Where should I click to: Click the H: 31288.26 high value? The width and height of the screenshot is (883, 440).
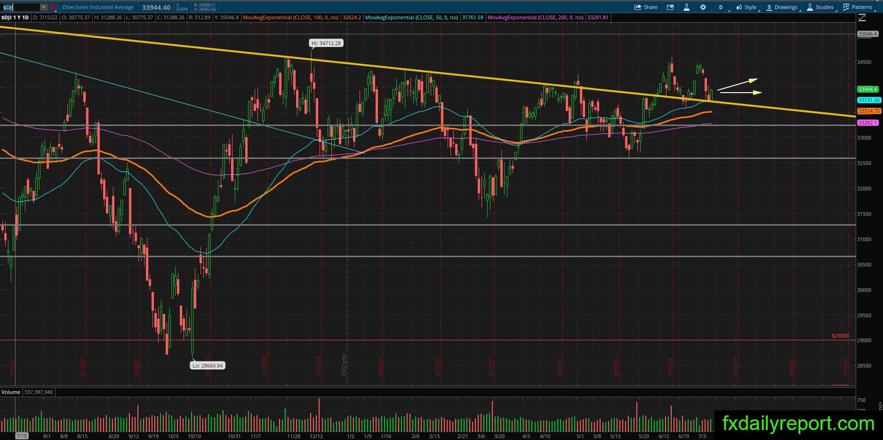click(108, 17)
